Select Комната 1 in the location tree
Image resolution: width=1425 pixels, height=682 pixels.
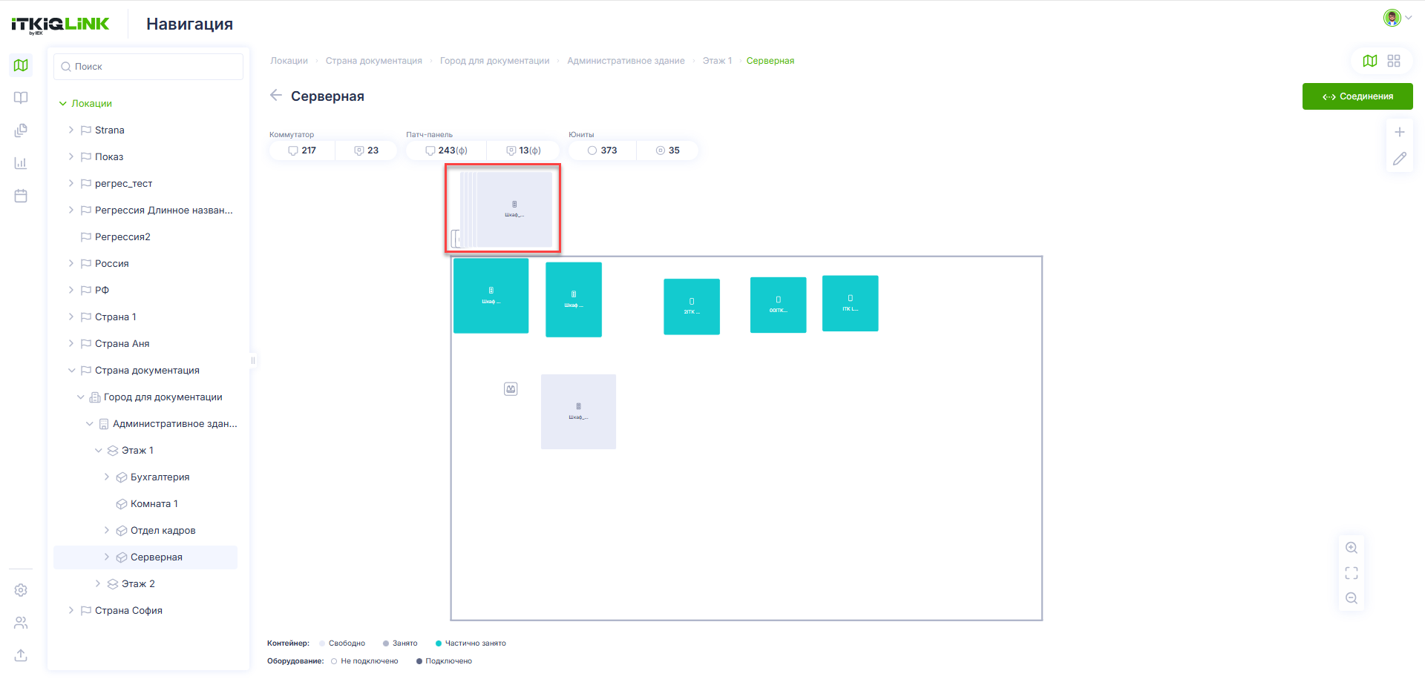(154, 503)
